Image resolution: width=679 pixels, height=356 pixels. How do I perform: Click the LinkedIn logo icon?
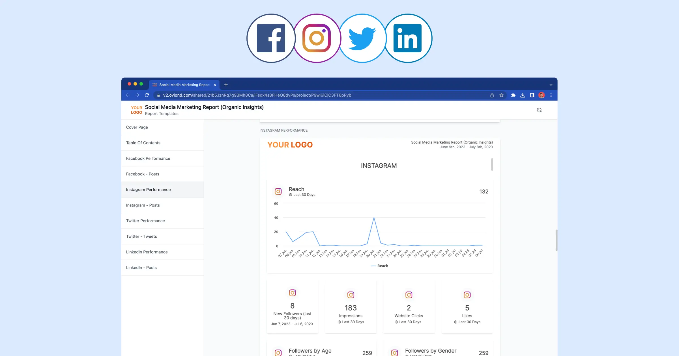tap(407, 38)
